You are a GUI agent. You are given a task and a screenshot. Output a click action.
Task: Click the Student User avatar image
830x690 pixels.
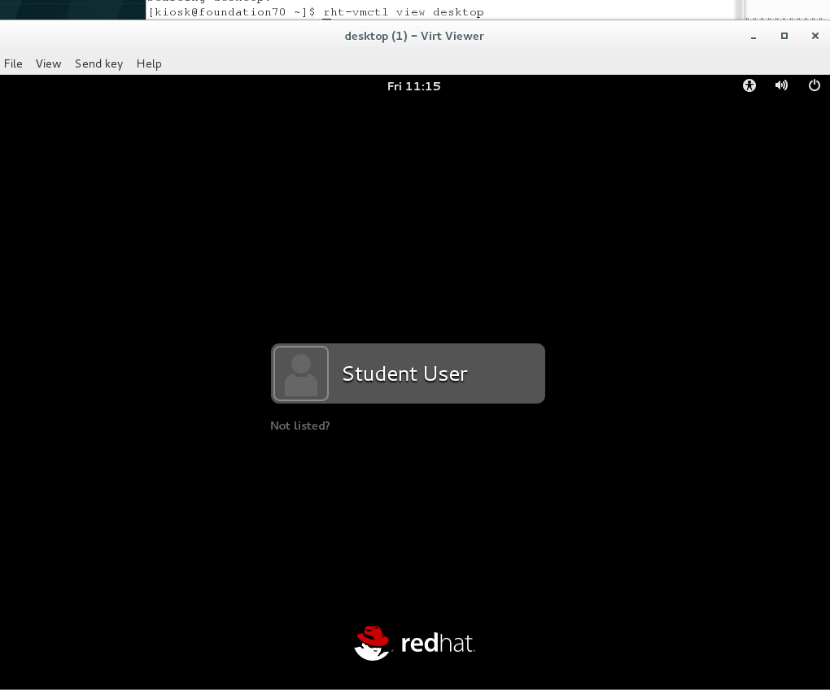point(301,373)
